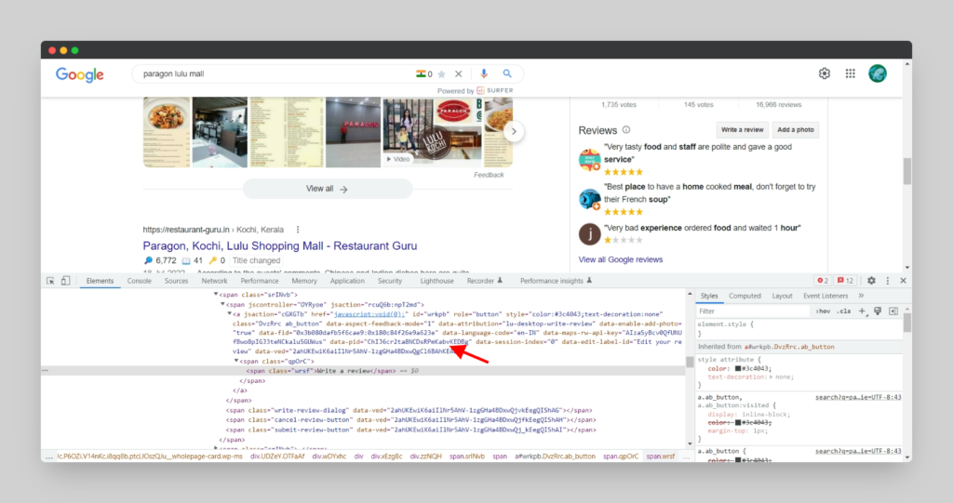Click the star icon in the search bar
The width and height of the screenshot is (953, 503).
point(442,74)
